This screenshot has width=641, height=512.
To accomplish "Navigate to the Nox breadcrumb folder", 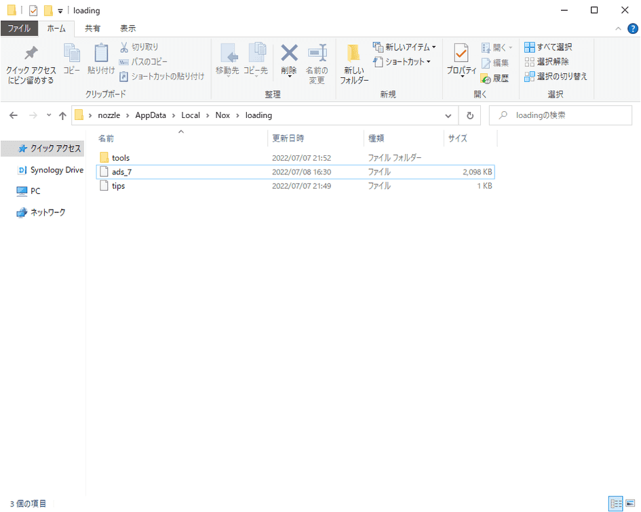I will tap(222, 115).
